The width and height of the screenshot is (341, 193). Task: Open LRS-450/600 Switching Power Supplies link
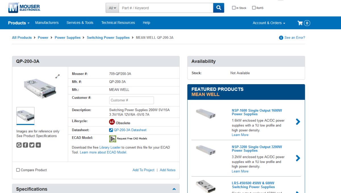[x=253, y=185]
